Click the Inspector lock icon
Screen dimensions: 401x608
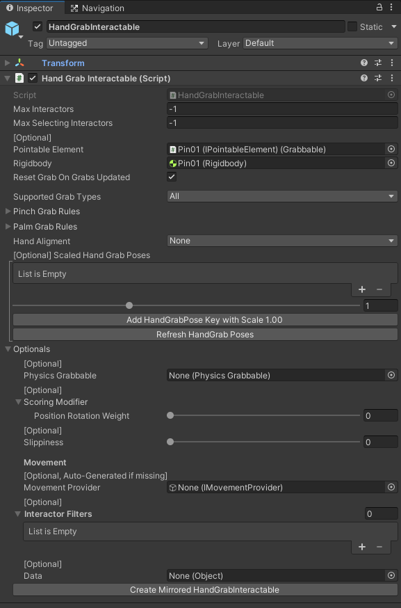pos(379,8)
